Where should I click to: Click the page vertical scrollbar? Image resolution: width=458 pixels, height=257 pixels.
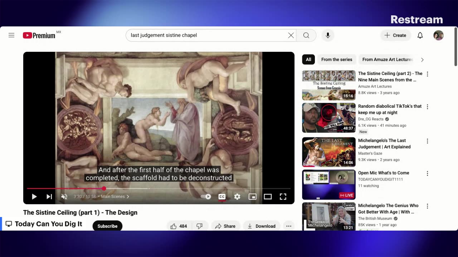click(x=455, y=46)
